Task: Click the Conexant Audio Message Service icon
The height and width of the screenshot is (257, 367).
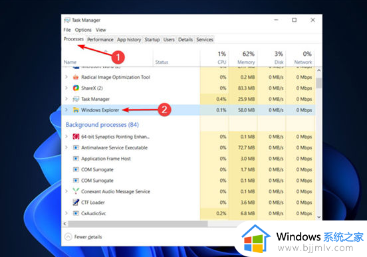Action: pyautogui.click(x=76, y=191)
